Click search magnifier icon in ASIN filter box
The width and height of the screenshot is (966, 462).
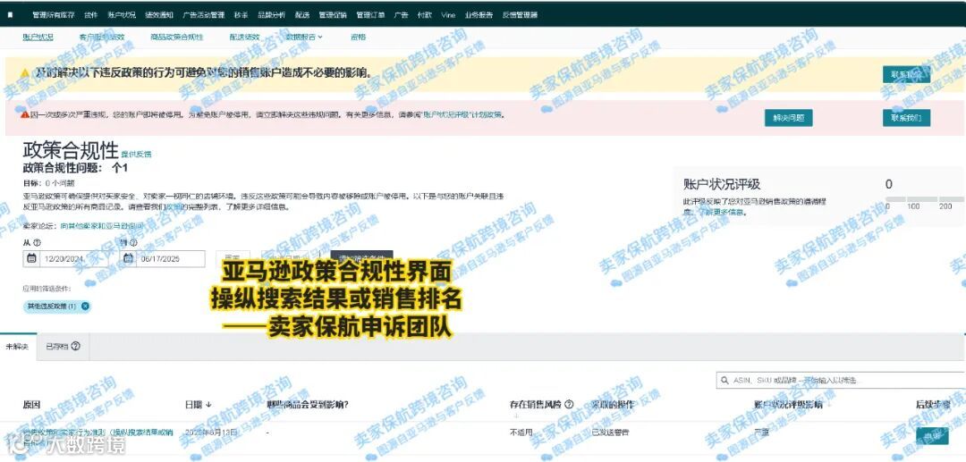(724, 380)
